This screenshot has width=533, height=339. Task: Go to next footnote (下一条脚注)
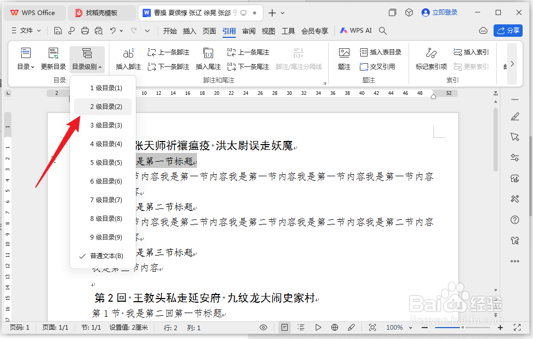click(x=169, y=66)
